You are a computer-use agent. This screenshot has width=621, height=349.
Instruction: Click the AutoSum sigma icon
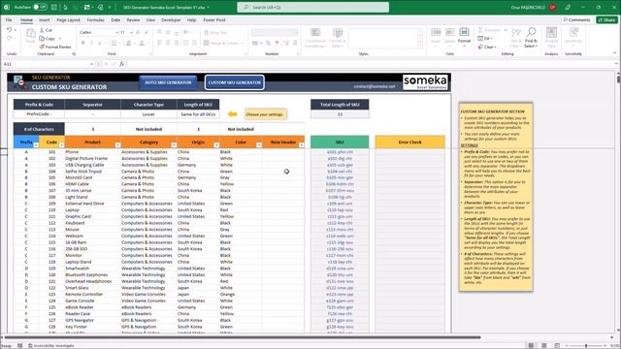pos(480,30)
